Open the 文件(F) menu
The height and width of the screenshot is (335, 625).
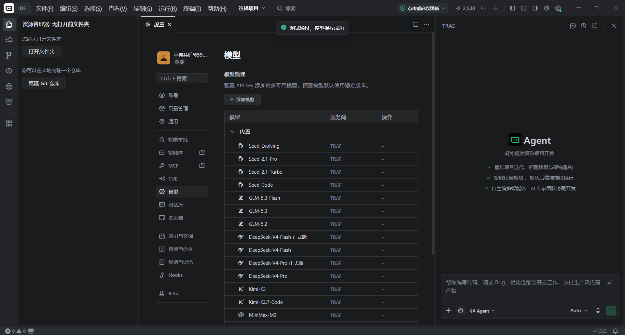click(45, 8)
